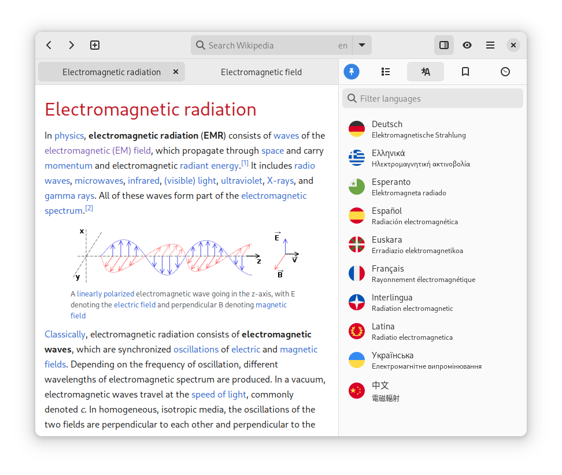
Task: Open the 'gamma rays' article link
Action: point(69,196)
